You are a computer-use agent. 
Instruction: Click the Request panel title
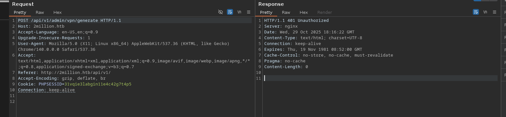coord(23,4)
